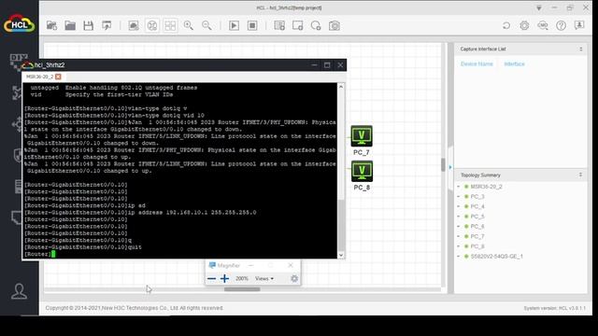Click the export project toolbar icon
The image size is (598, 336).
click(107, 25)
